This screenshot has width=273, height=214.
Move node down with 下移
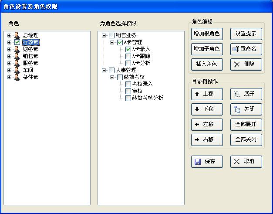(x=207, y=109)
